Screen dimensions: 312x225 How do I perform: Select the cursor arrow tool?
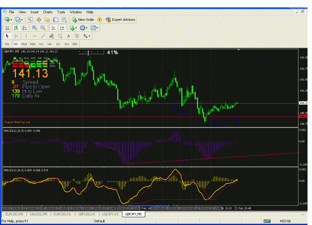[7, 36]
